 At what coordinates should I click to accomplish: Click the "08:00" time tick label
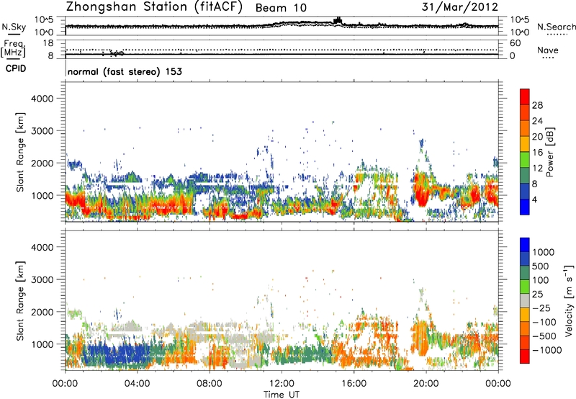[209, 384]
